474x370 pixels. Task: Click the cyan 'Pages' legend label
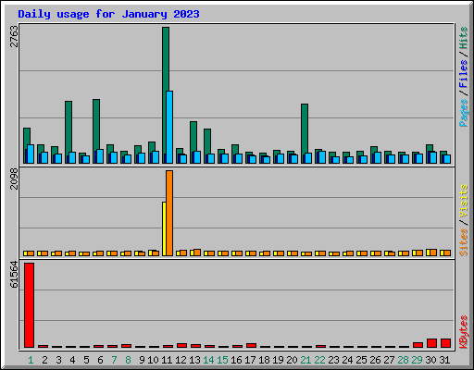click(x=464, y=113)
